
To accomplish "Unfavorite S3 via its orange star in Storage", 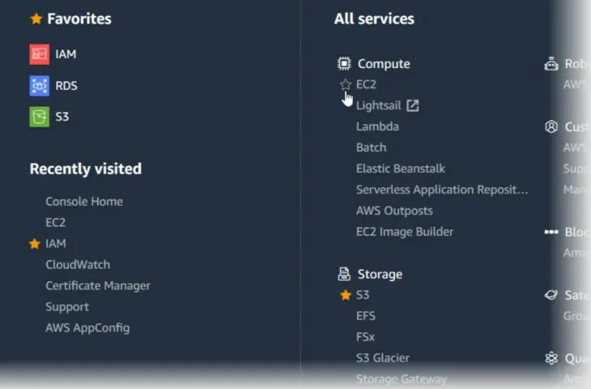I will tap(345, 295).
